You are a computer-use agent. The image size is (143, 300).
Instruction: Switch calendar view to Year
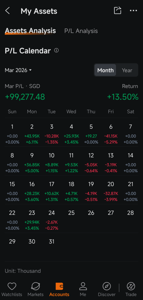click(x=127, y=70)
